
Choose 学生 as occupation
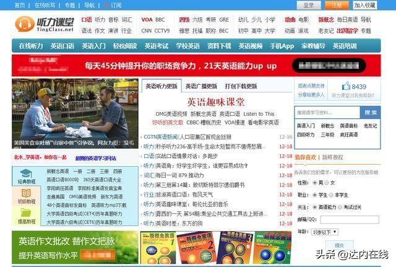(x=315, y=195)
